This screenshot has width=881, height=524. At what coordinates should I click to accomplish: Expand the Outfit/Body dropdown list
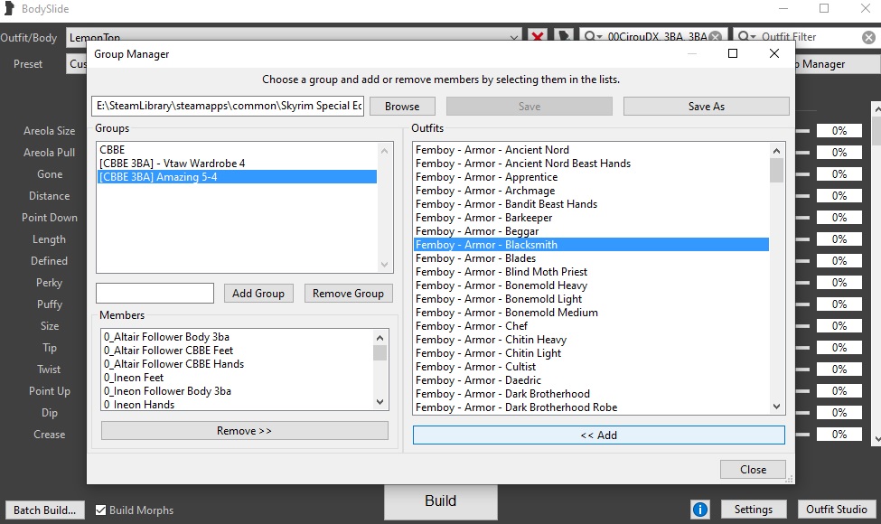[x=514, y=37]
